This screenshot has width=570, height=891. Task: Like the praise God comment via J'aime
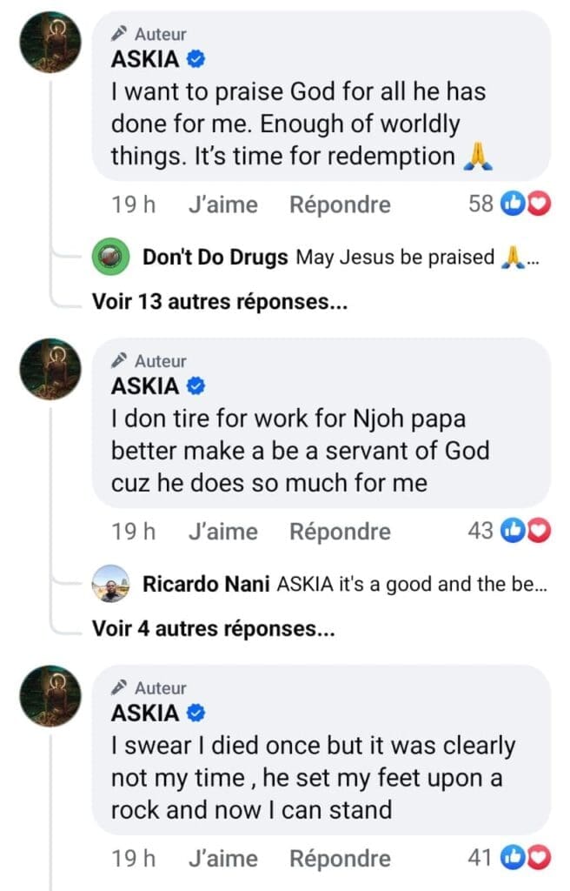(222, 204)
